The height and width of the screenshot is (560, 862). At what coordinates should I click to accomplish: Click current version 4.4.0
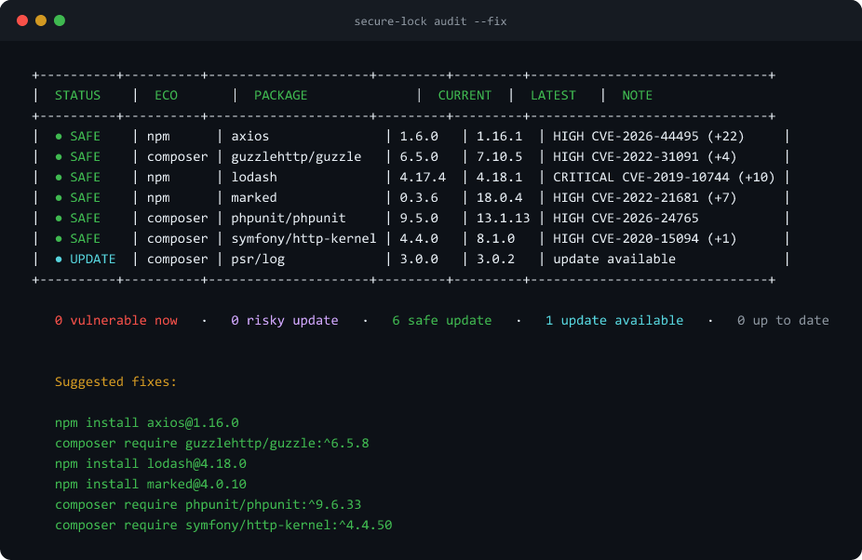pyautogui.click(x=419, y=238)
